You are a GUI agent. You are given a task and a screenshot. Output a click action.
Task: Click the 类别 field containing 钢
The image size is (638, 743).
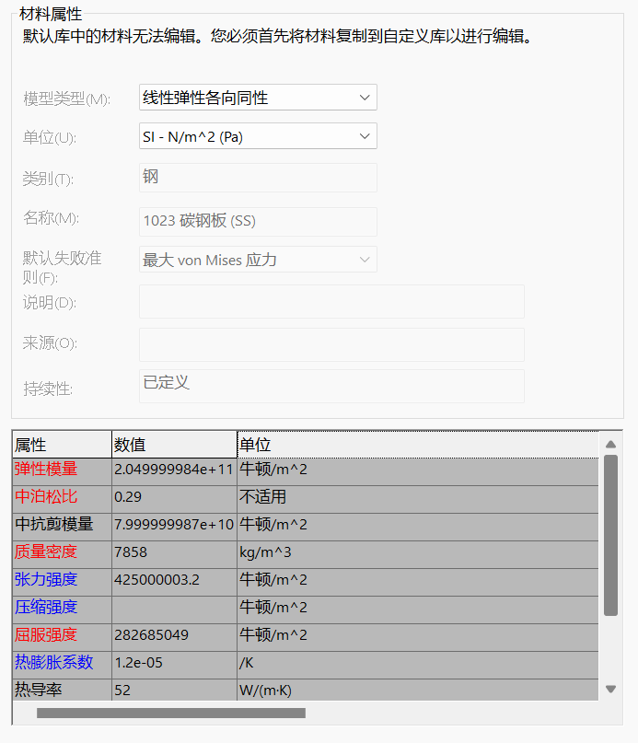coord(258,177)
